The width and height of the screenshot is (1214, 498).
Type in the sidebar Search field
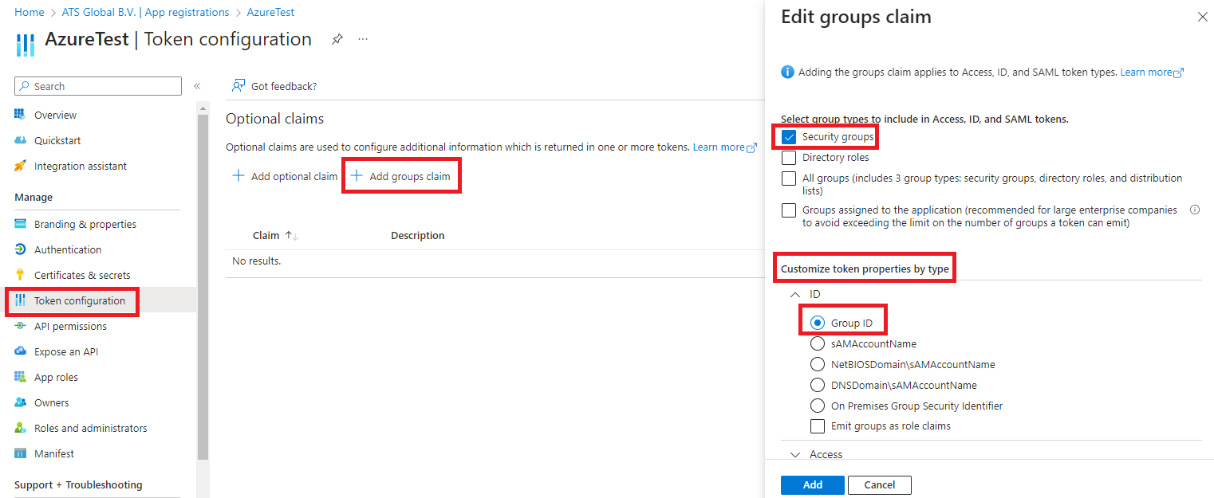tap(105, 86)
